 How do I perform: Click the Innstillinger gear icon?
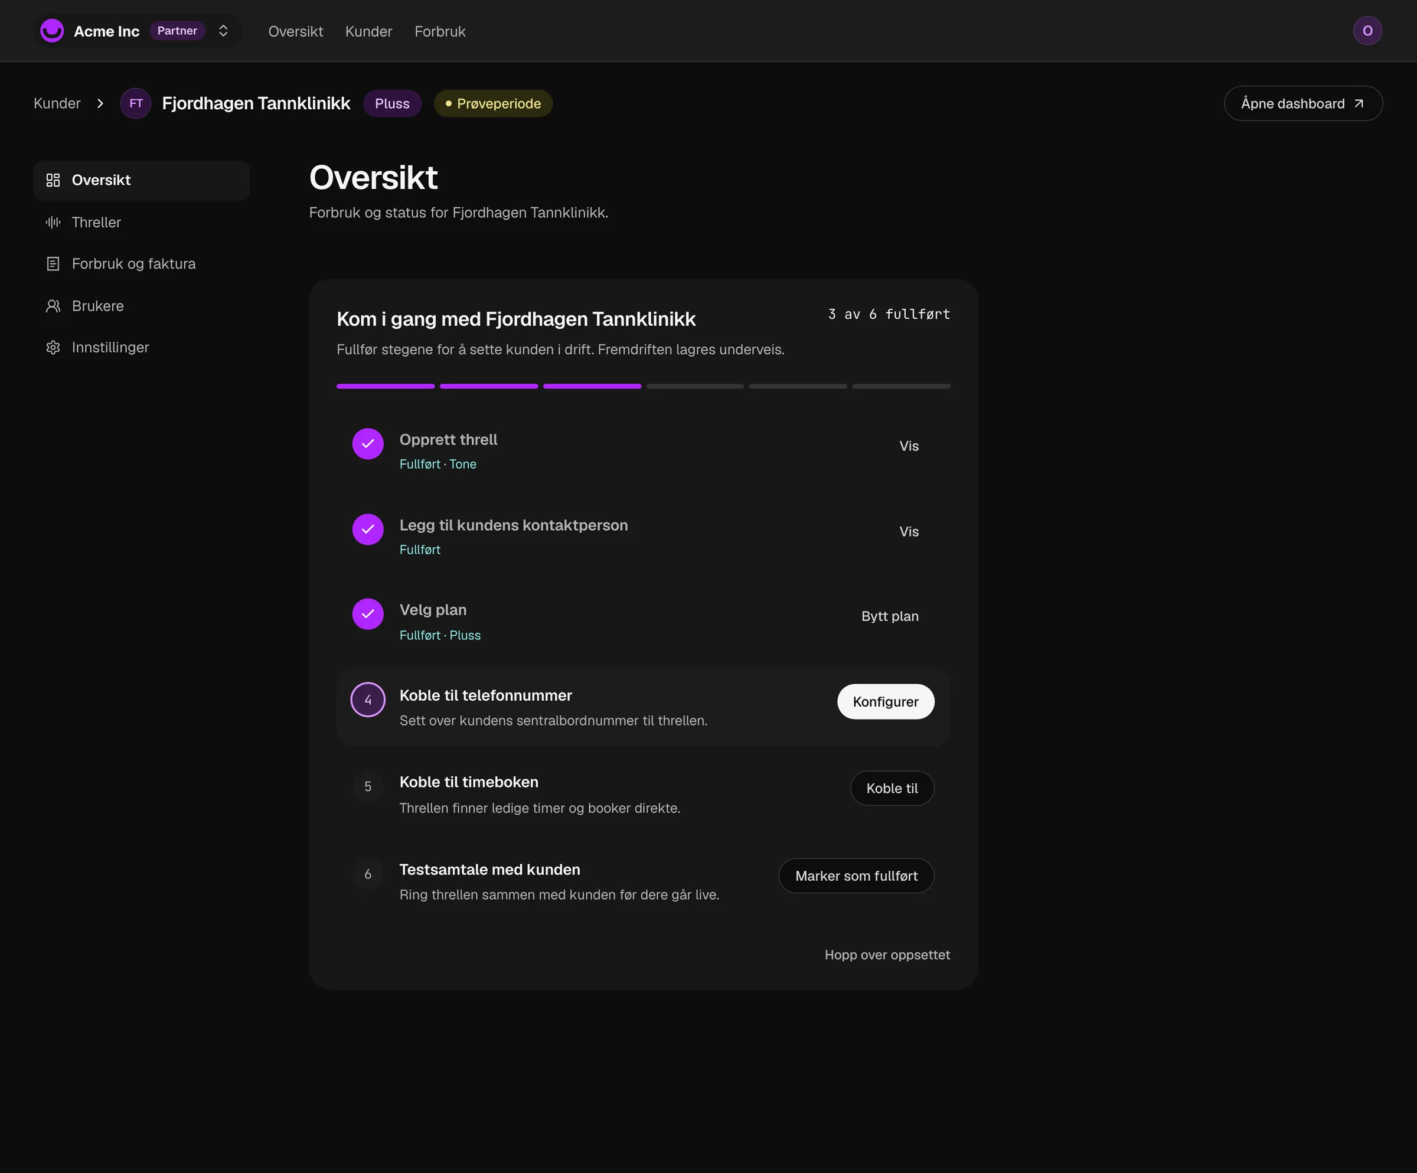point(53,347)
